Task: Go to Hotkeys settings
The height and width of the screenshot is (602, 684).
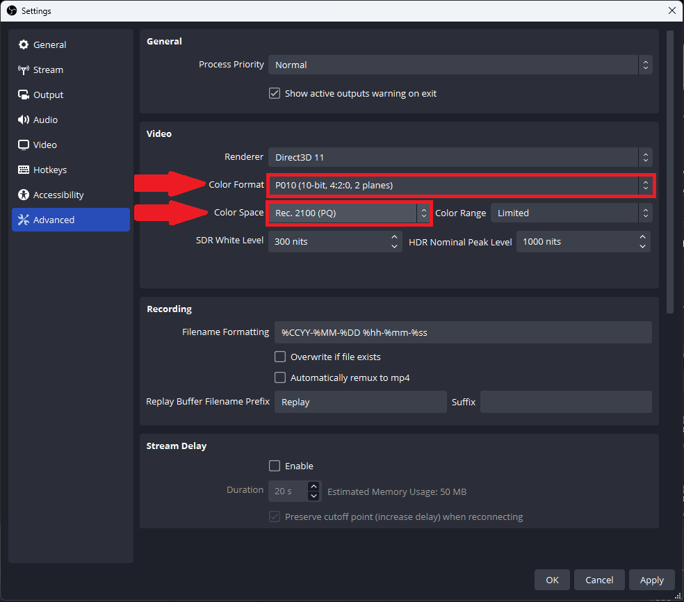Action: (71, 170)
